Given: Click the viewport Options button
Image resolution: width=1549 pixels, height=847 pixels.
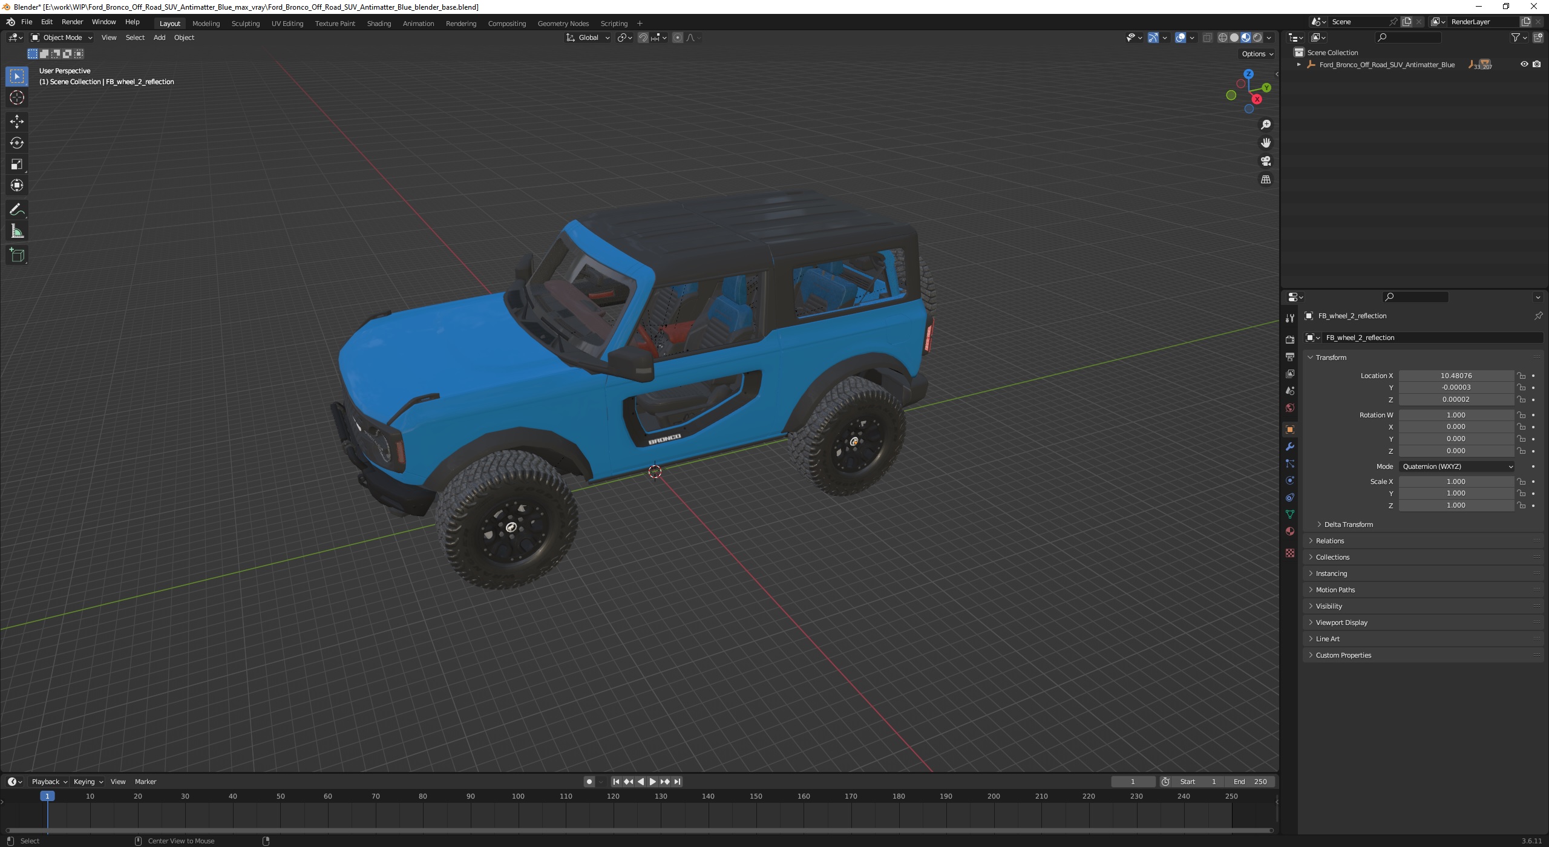Looking at the screenshot, I should pyautogui.click(x=1256, y=54).
